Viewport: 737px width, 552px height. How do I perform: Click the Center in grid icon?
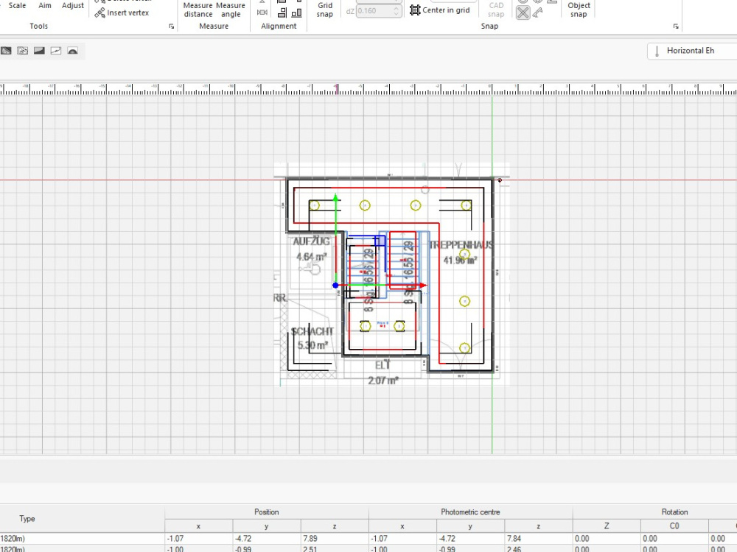tap(414, 10)
